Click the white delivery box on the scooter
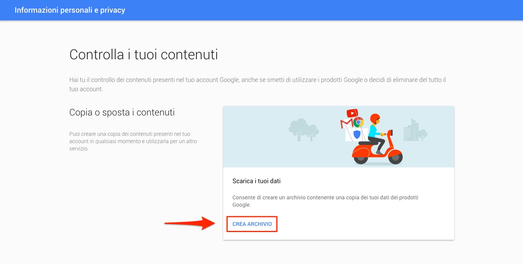This screenshot has height=264, width=523. [356, 135]
